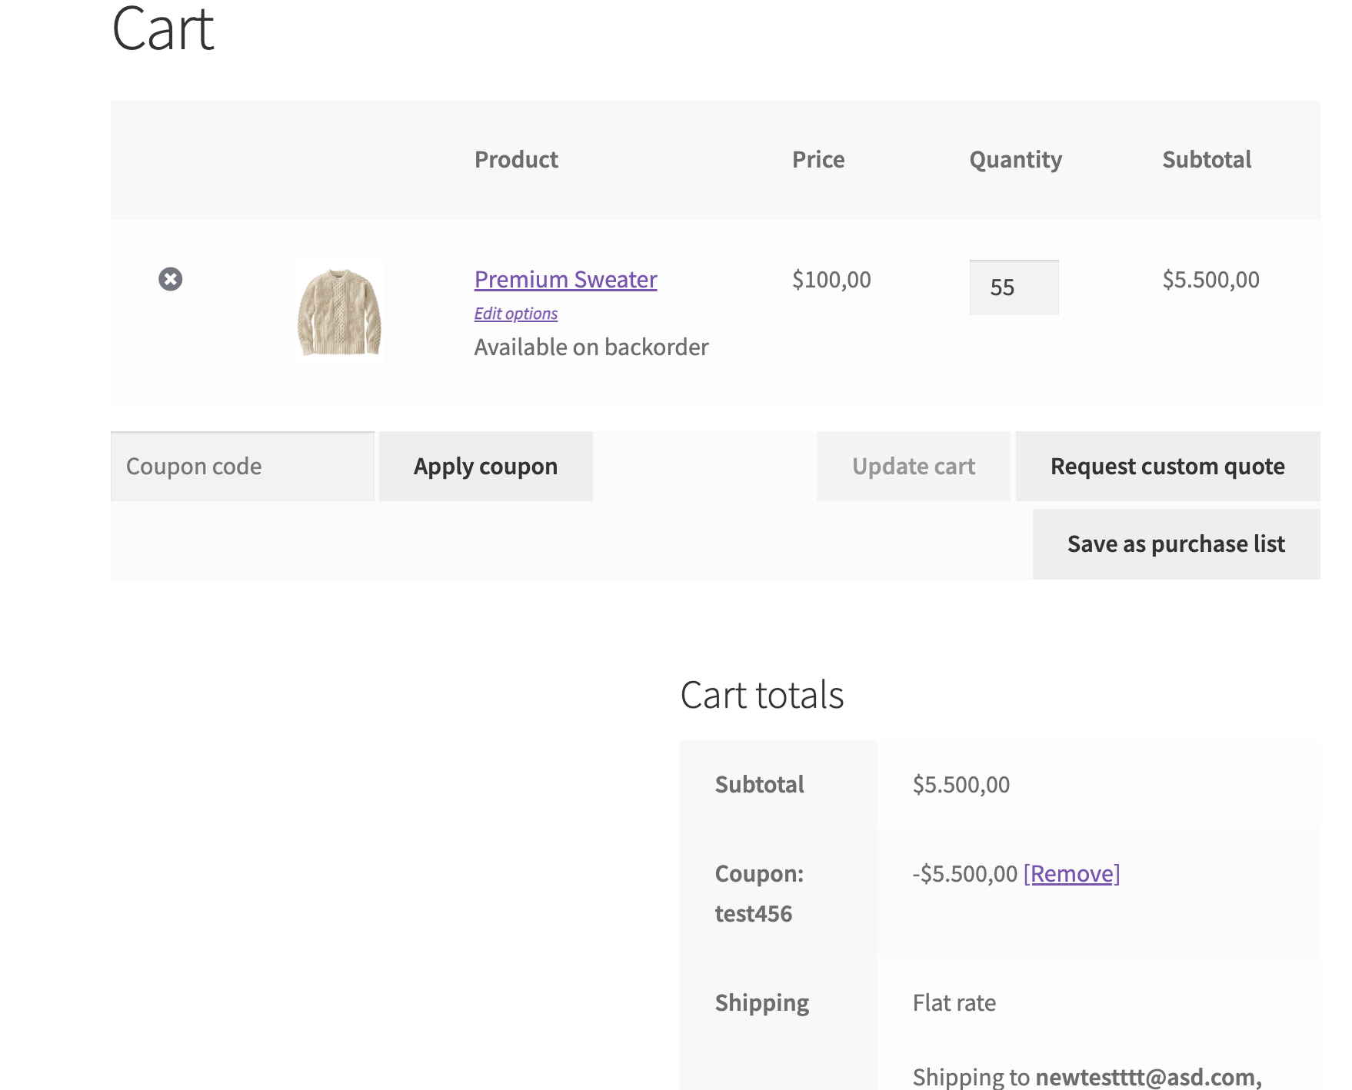Click the $5.500,00 line subtotal in product row
Image resolution: width=1352 pixels, height=1090 pixels.
point(1210,280)
